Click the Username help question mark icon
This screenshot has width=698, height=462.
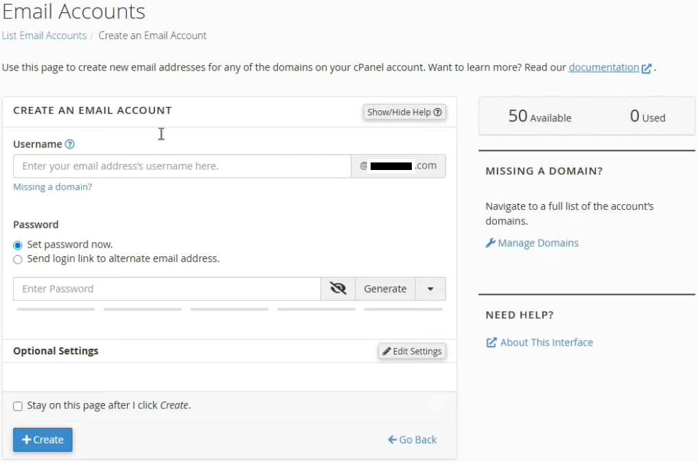click(69, 145)
